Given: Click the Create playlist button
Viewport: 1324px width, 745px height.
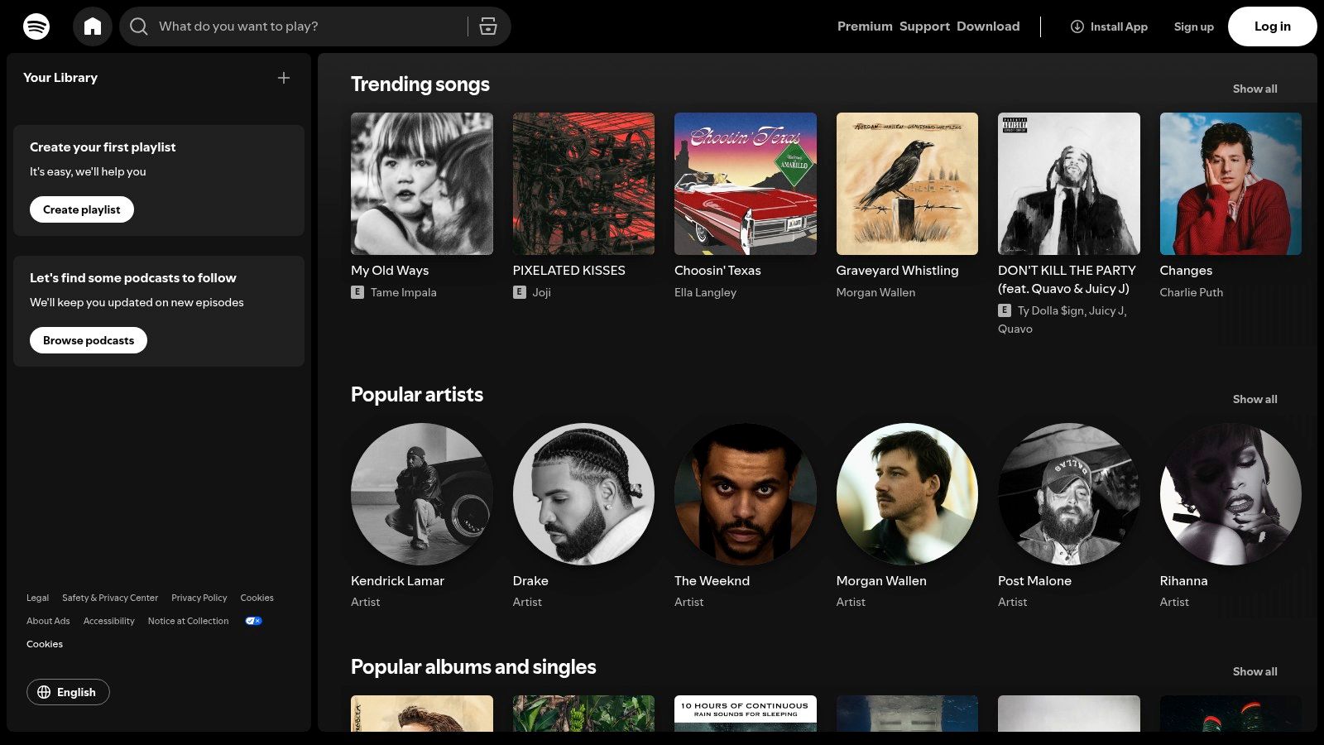Looking at the screenshot, I should coord(82,209).
